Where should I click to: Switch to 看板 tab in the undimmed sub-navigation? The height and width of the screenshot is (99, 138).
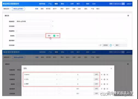(x=42, y=9)
